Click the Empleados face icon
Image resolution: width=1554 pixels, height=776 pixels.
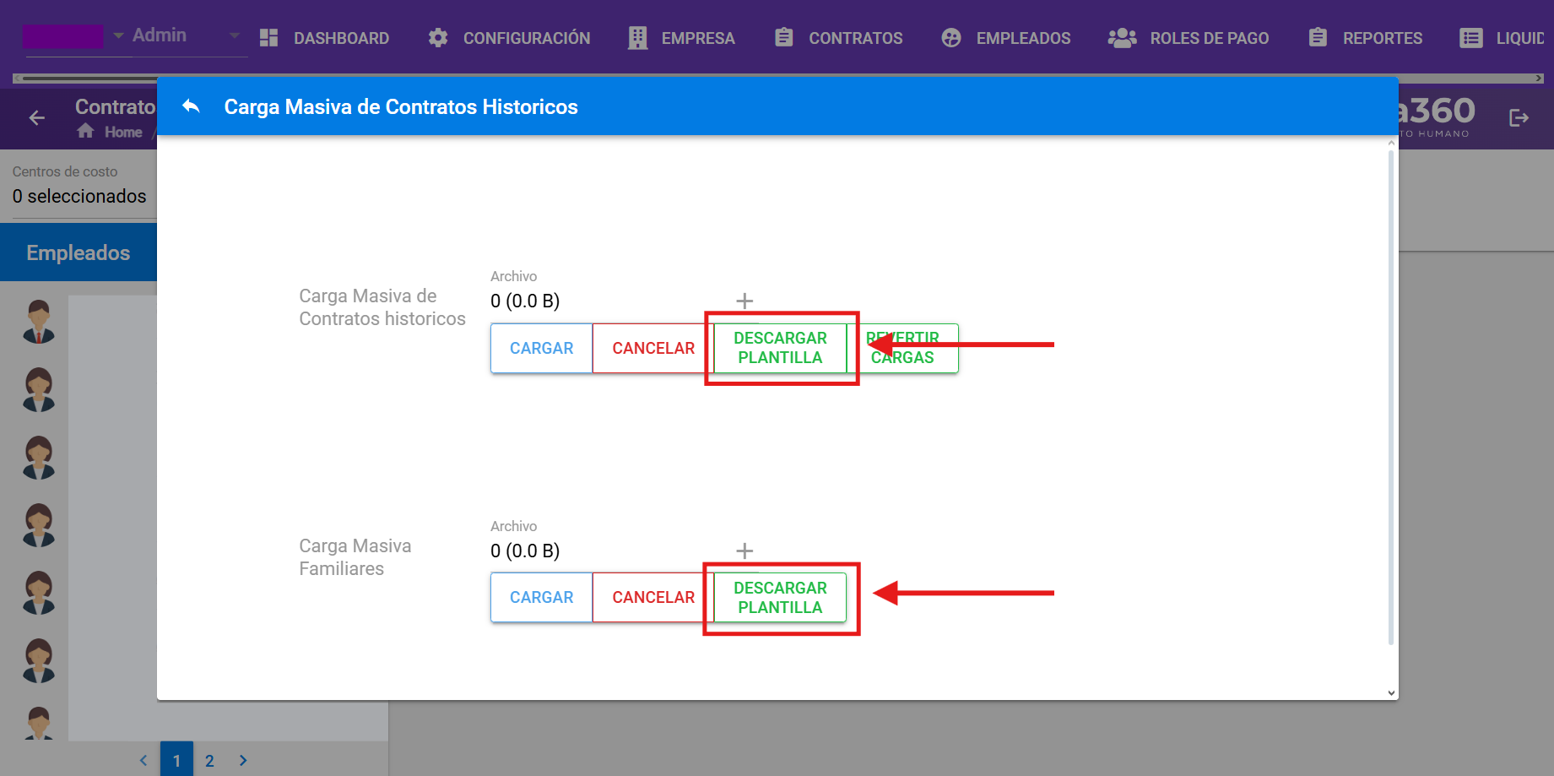click(951, 38)
